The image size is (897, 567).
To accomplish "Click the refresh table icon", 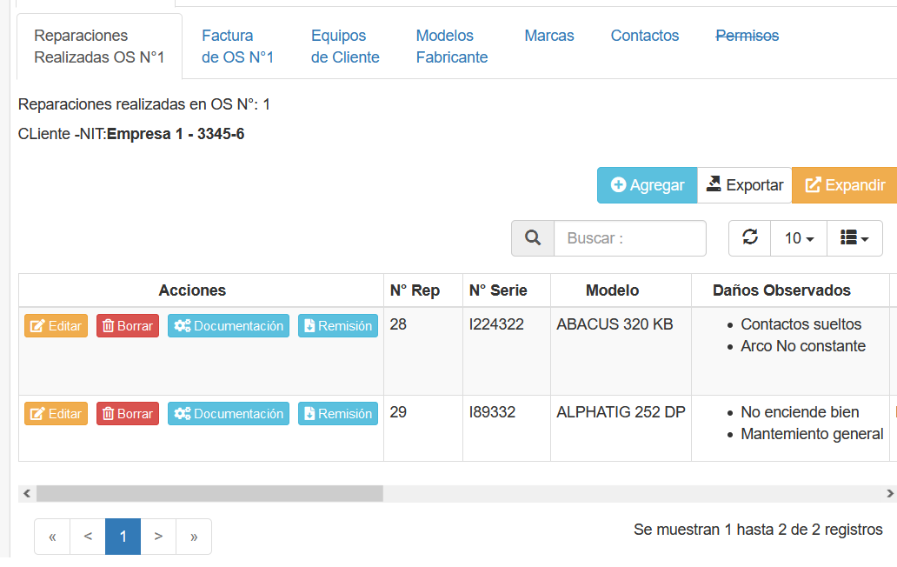I will point(749,237).
